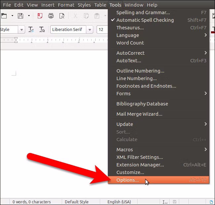Open Print Preview icon
Viewport: 215px width, 205px height.
coord(62,16)
